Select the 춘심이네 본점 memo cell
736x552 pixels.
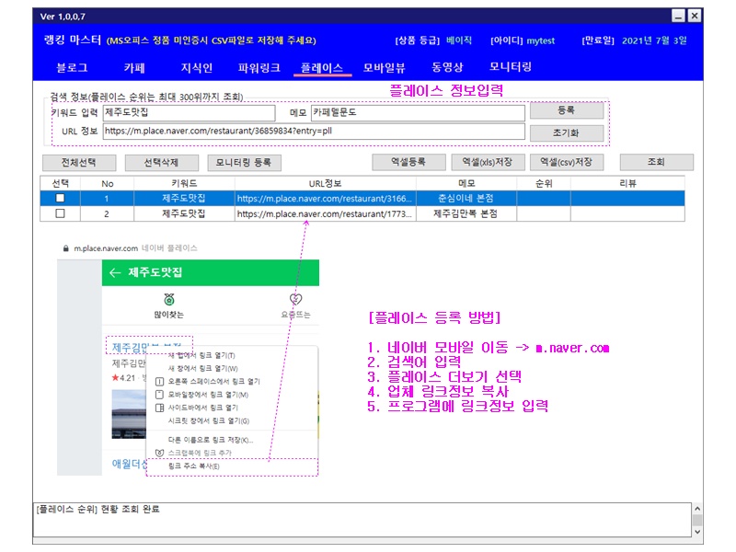(x=466, y=198)
